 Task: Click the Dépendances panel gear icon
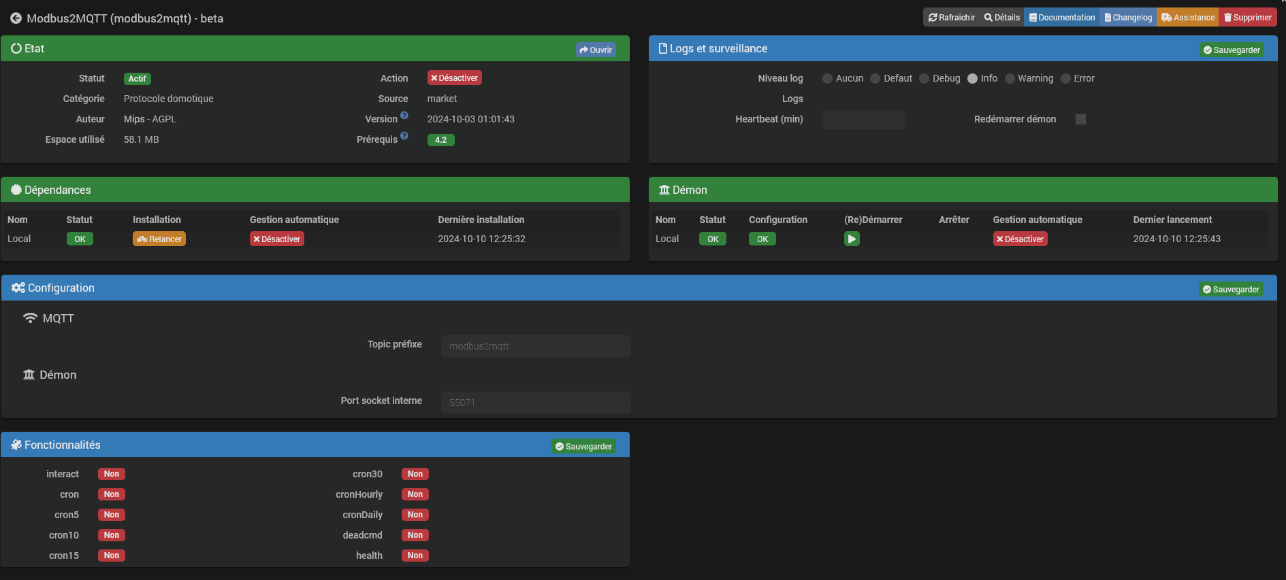(16, 190)
